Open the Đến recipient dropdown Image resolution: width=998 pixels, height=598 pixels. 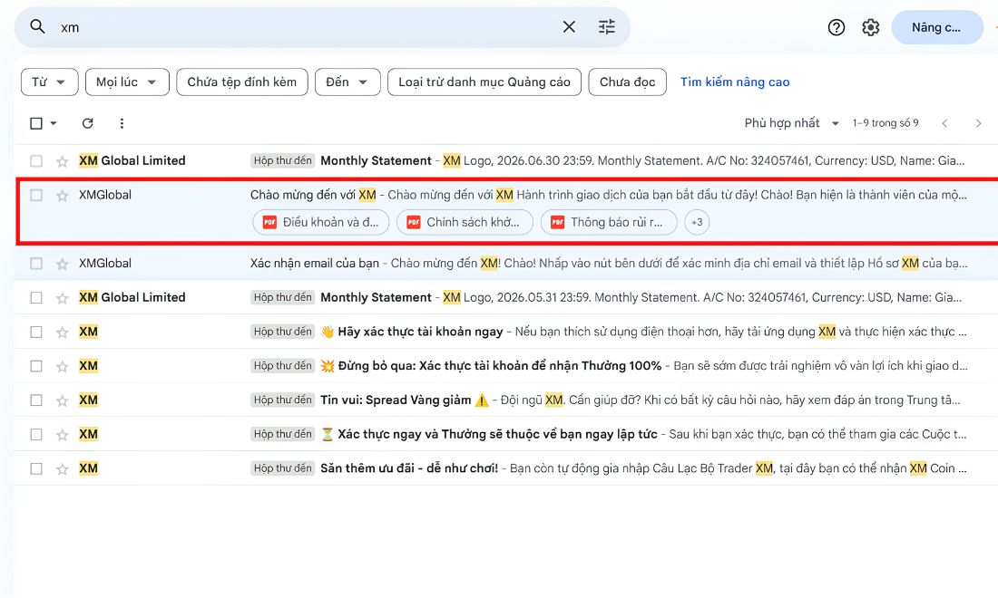pos(347,82)
